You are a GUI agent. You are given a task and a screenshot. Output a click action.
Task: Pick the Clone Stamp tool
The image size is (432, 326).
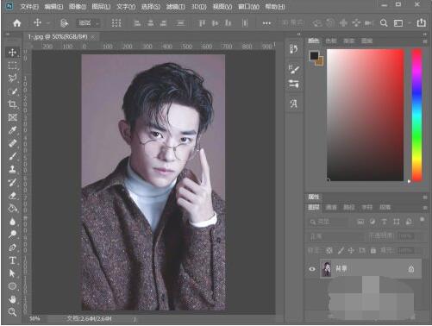point(12,169)
